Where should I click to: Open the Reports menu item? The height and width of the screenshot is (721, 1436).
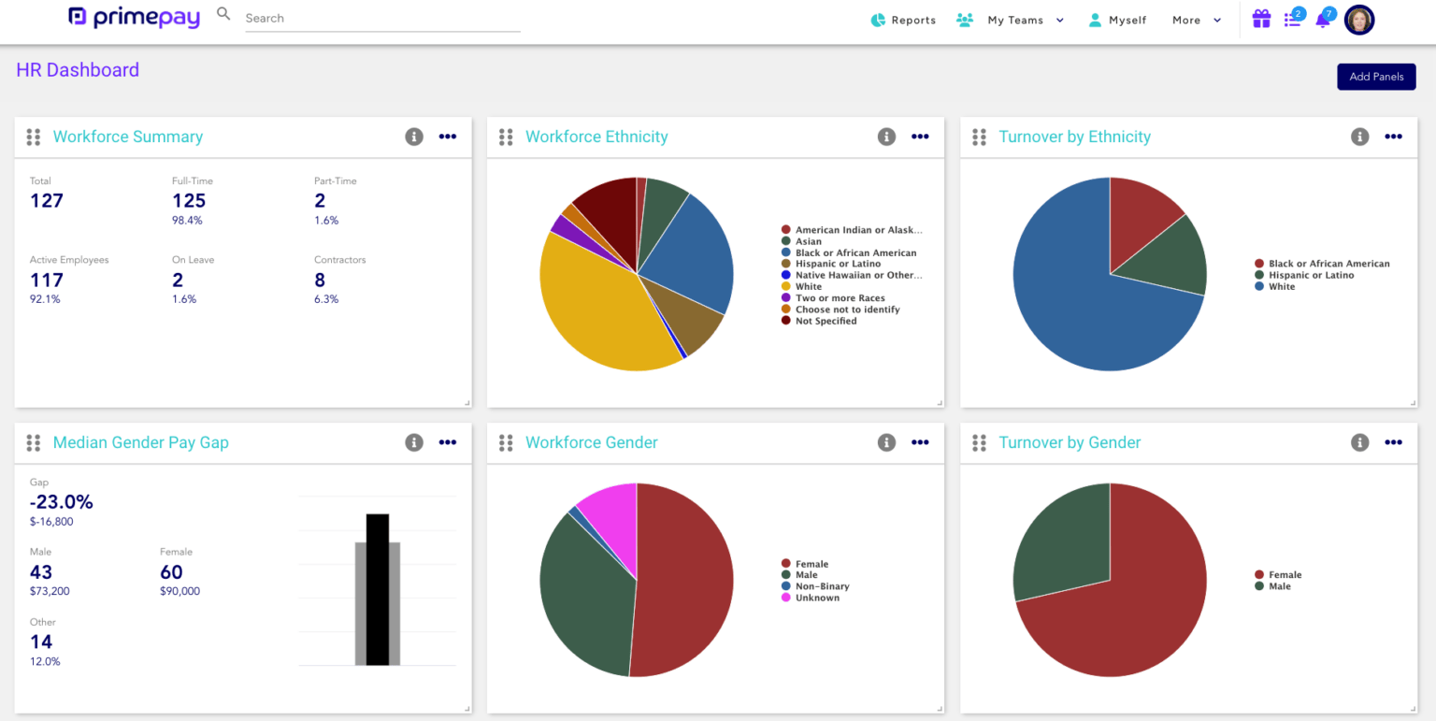tap(903, 20)
